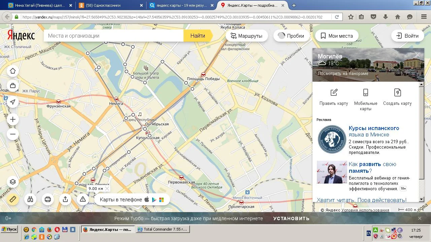431x242 pixels.
Task: Open the Firefox hamburger menu
Action: tap(424, 17)
